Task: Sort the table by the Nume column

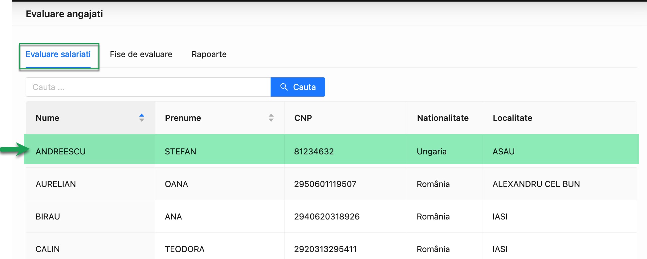Action: click(x=141, y=118)
